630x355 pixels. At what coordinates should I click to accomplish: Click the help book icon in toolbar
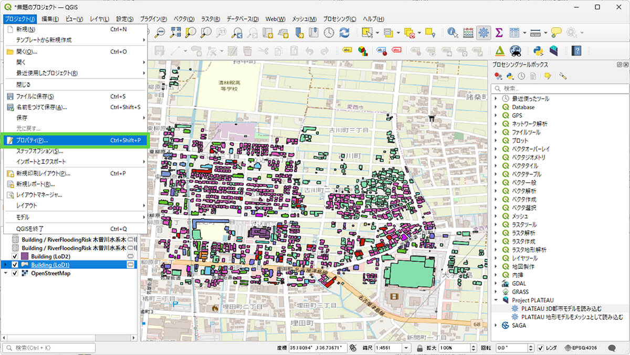coord(576,51)
